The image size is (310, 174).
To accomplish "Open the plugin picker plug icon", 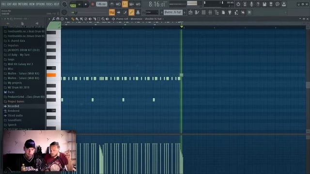I will pos(230,13).
